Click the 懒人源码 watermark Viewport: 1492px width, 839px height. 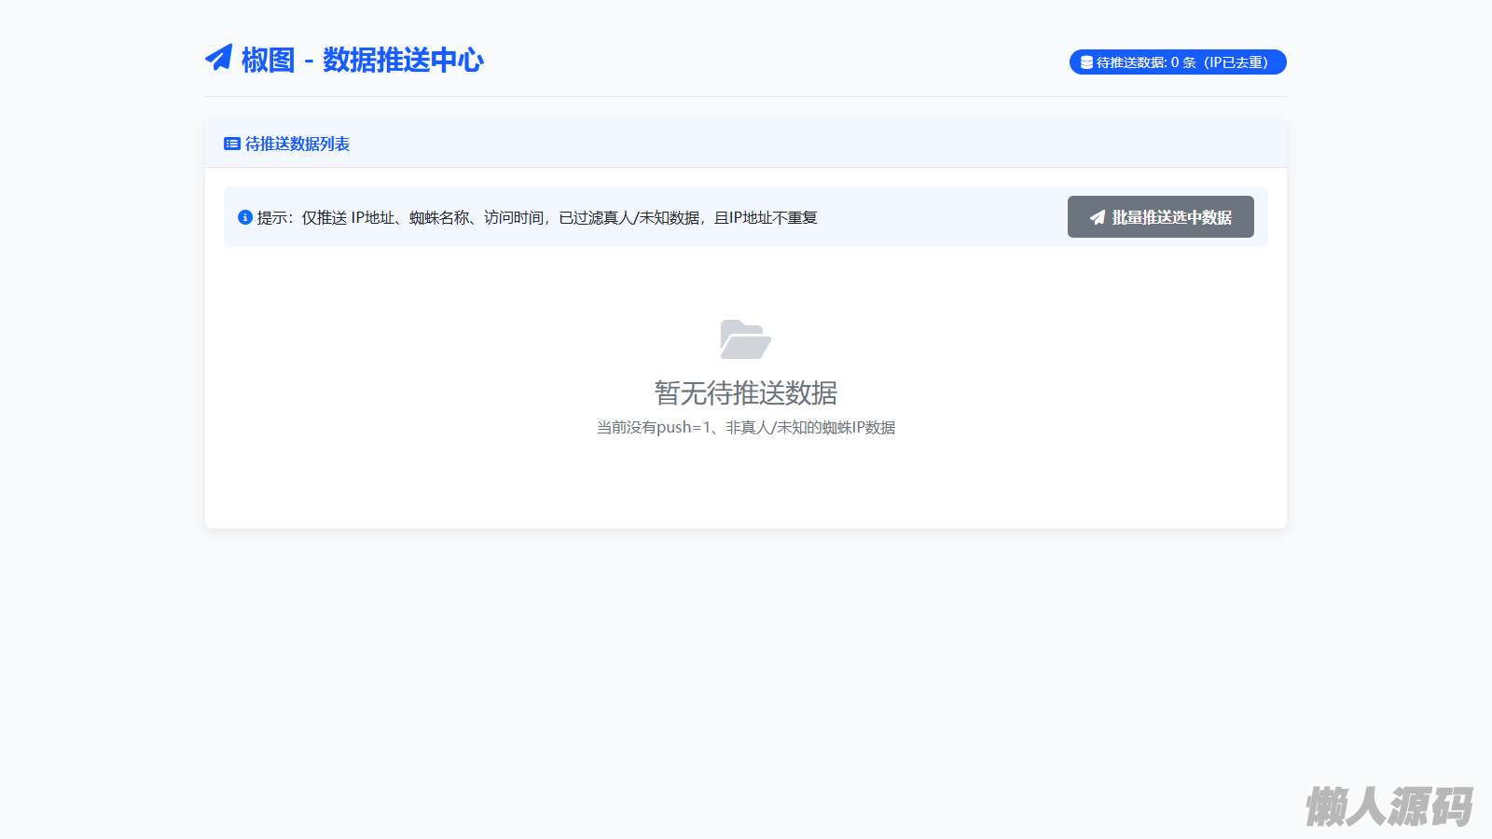pos(1388,805)
